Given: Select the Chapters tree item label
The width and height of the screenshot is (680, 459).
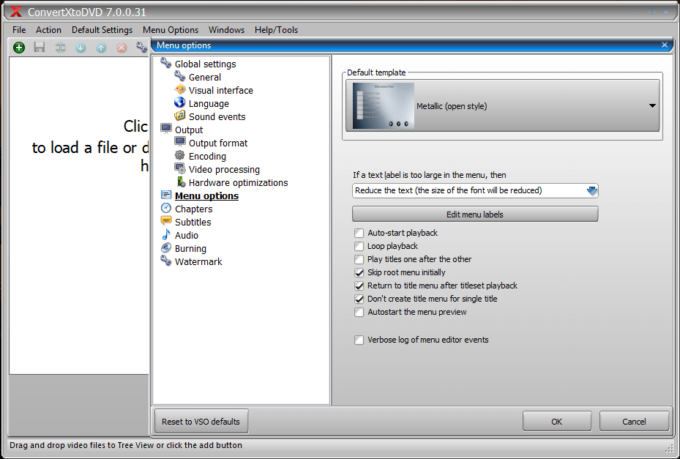Looking at the screenshot, I should (193, 209).
